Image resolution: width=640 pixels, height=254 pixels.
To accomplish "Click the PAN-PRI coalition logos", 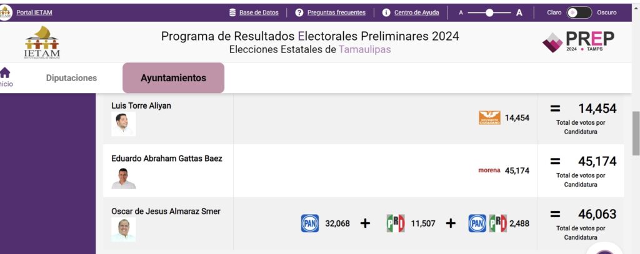I will (487, 223).
